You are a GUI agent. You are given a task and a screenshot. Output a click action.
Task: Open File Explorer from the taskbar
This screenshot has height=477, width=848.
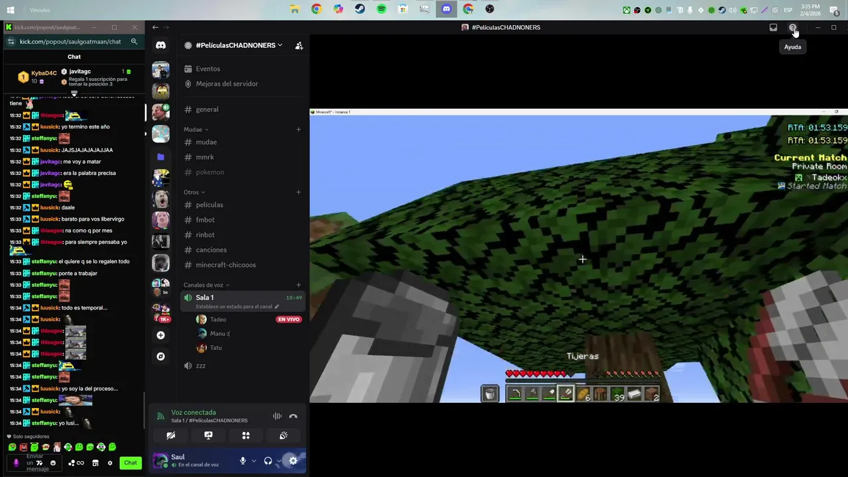pos(295,9)
